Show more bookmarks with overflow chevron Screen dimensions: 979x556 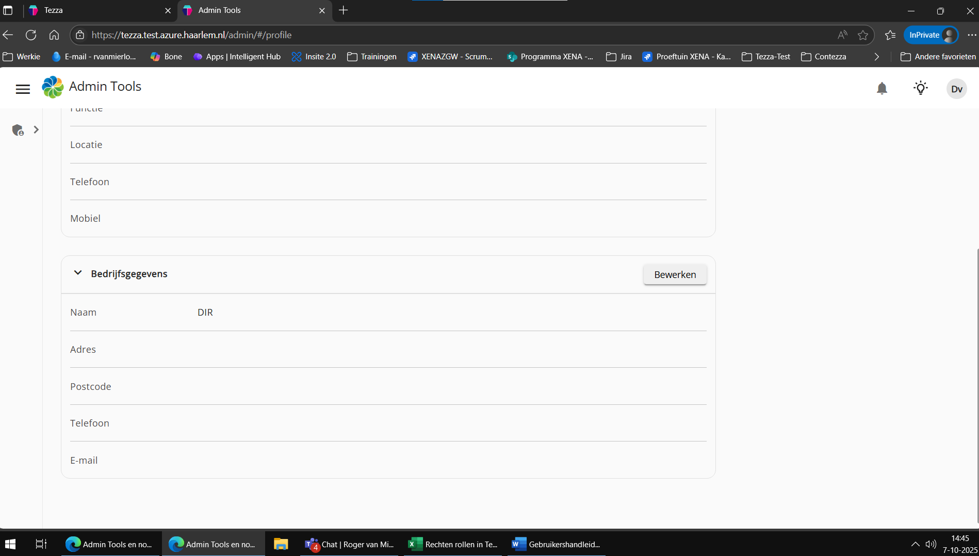coord(876,57)
